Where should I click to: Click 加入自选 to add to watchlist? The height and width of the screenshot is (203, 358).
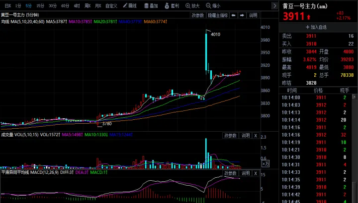(x=318, y=27)
